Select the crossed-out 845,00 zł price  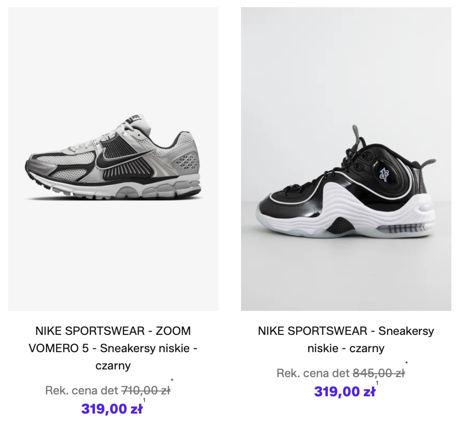[x=379, y=373]
